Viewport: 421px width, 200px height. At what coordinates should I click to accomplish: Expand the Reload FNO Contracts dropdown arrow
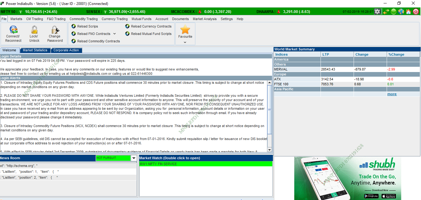[114, 34]
